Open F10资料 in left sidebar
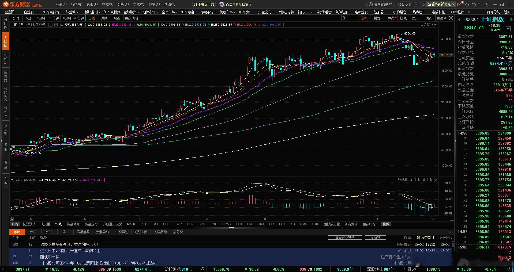 click(x=6, y=59)
